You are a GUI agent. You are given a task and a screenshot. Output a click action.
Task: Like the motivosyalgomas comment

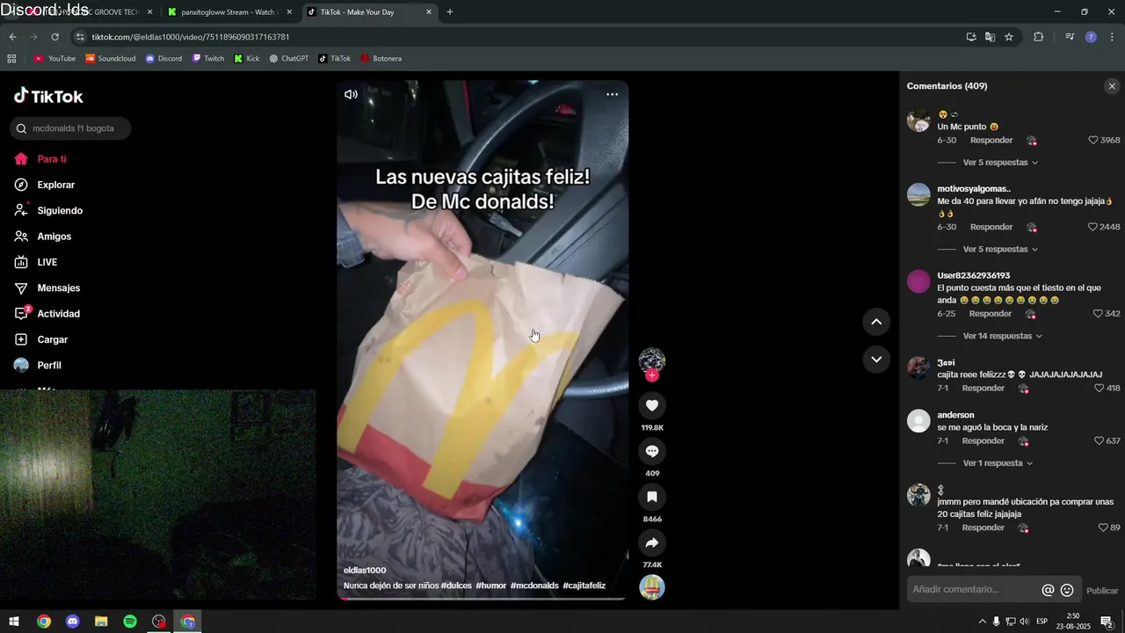point(1093,227)
